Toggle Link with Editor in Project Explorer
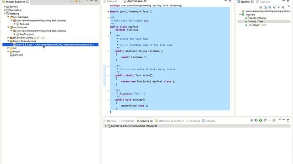The image size is (293, 164). pos(76,1)
